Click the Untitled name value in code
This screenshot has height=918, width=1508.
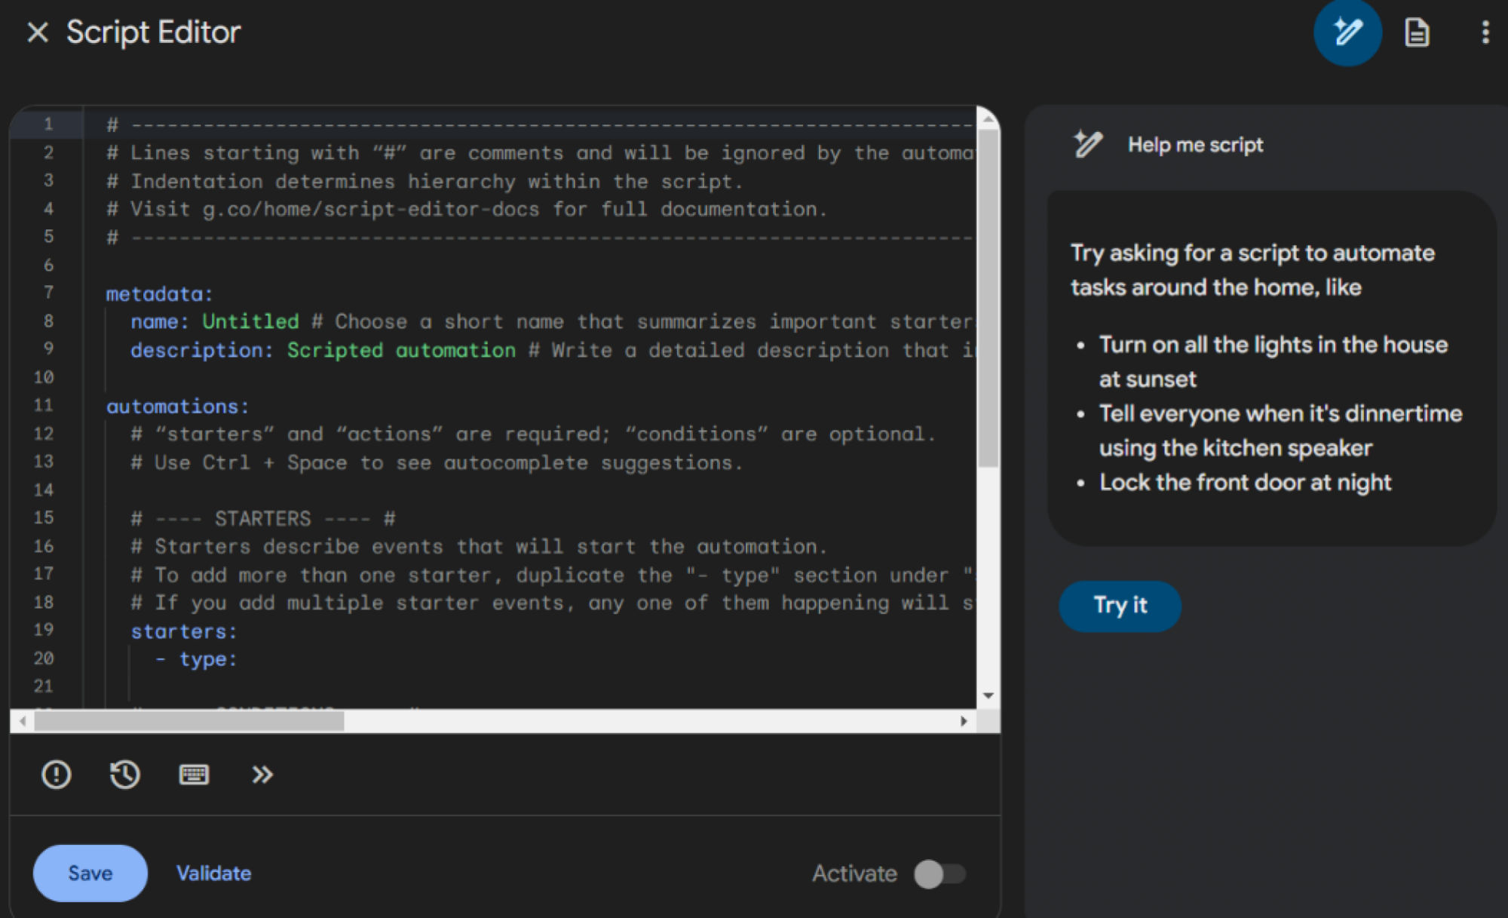[x=250, y=321]
